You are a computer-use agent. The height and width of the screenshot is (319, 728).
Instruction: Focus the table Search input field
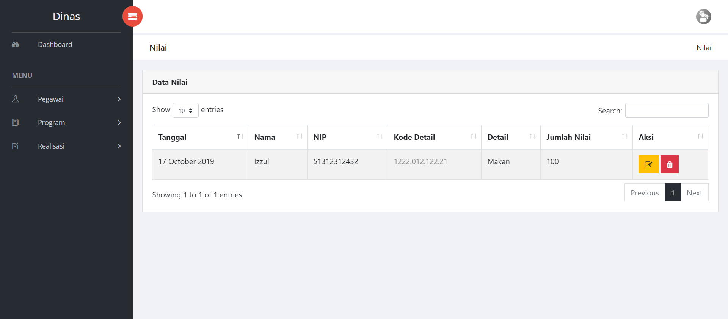click(667, 111)
